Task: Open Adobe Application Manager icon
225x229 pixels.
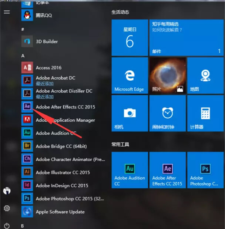Action: [27, 120]
